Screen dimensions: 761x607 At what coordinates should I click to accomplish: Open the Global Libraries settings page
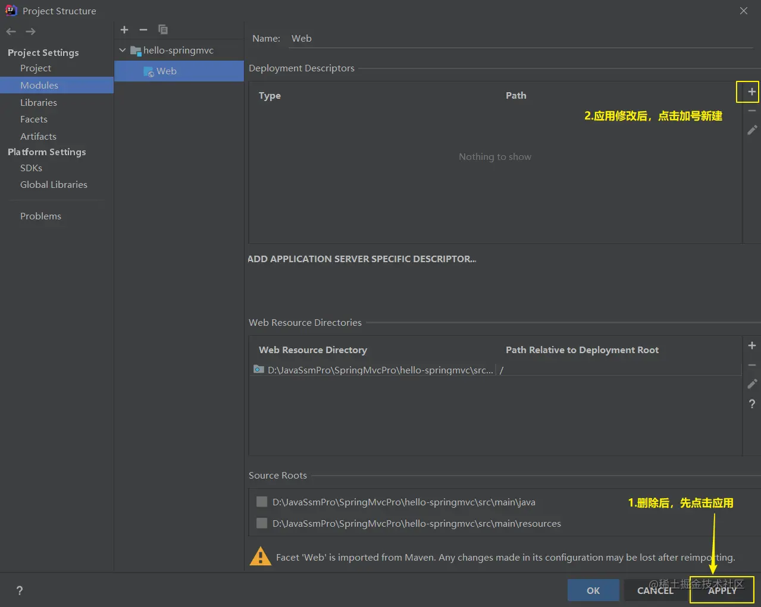pyautogui.click(x=54, y=184)
